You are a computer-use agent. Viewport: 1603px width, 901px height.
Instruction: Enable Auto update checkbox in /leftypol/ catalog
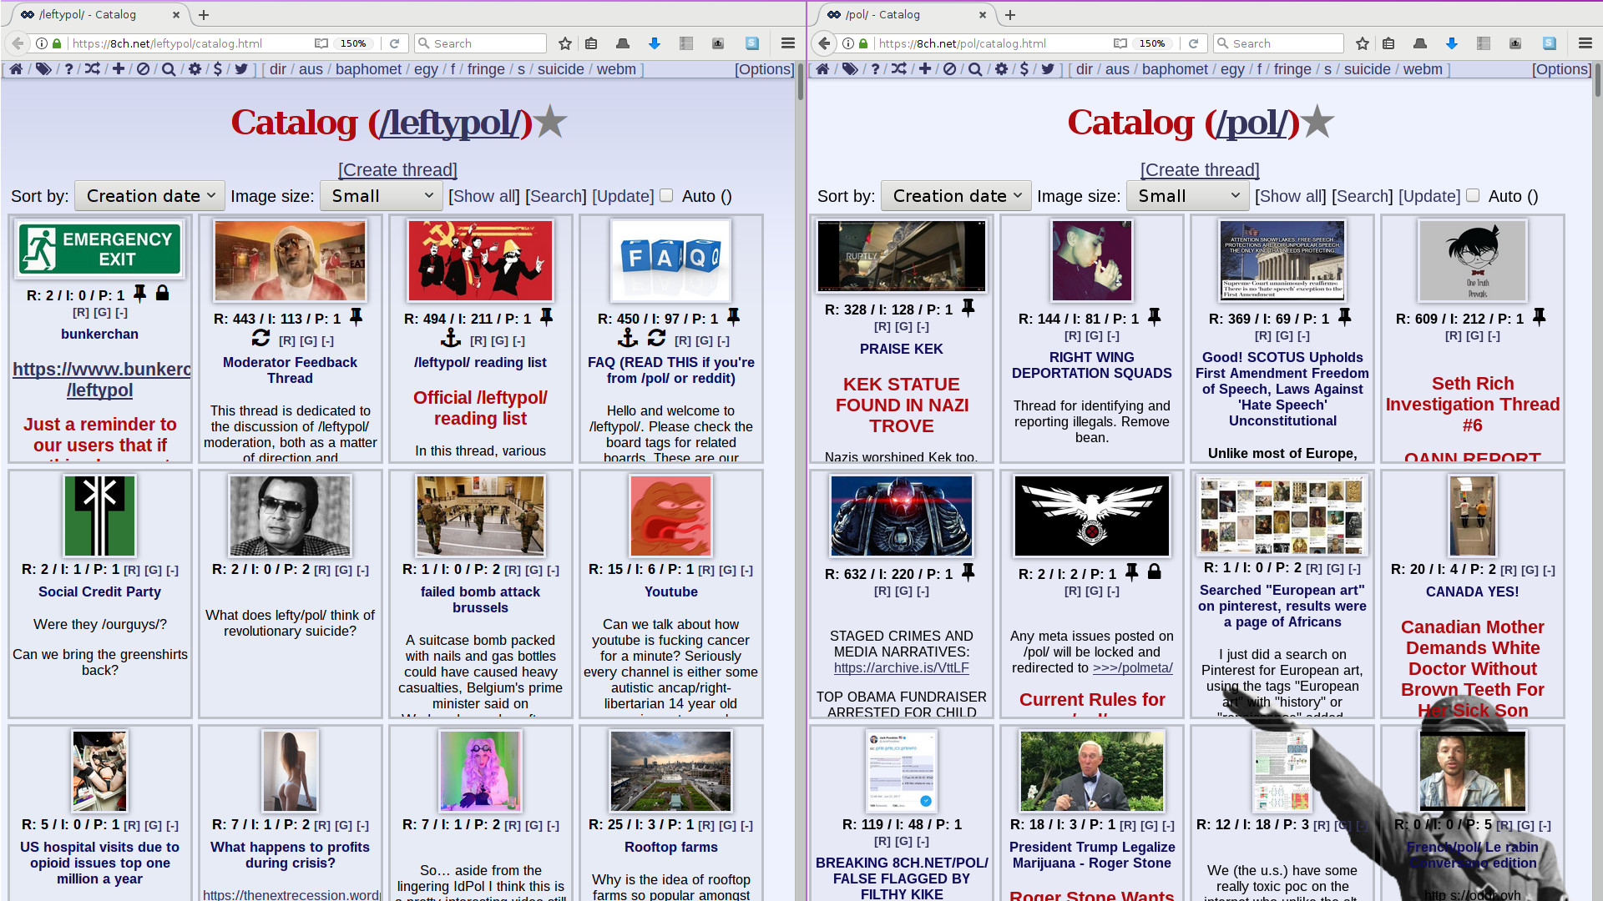pos(666,195)
